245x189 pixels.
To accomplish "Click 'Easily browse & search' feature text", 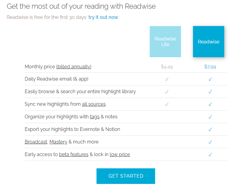I will [x=80, y=92].
